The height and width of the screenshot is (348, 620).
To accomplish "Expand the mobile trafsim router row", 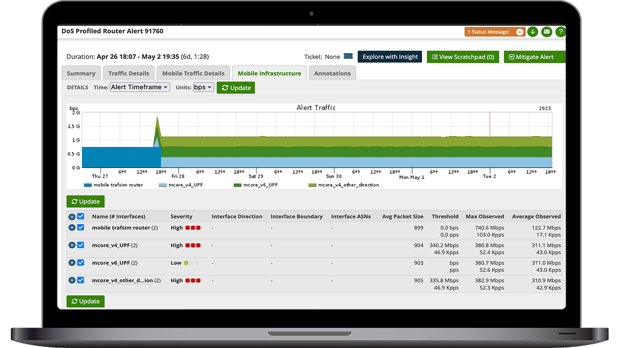I will 71,227.
